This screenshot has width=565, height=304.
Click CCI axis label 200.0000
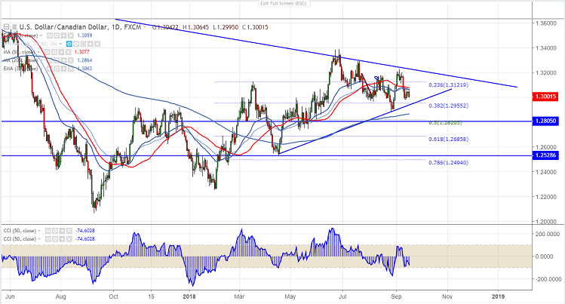click(548, 234)
